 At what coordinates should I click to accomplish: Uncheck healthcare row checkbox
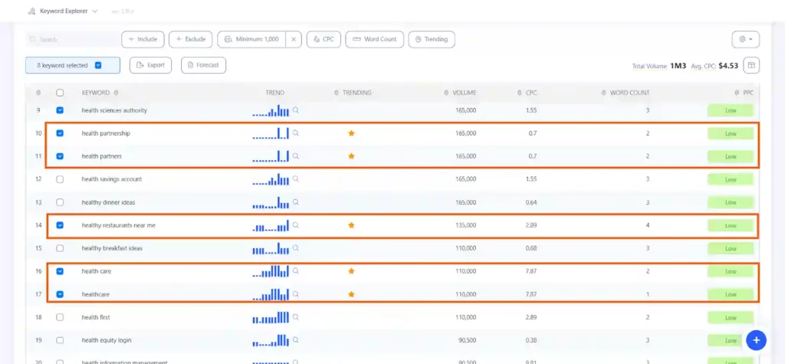(60, 294)
